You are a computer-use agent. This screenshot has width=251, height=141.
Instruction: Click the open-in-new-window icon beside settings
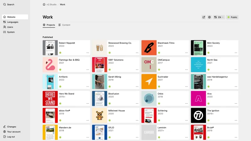point(204,17)
